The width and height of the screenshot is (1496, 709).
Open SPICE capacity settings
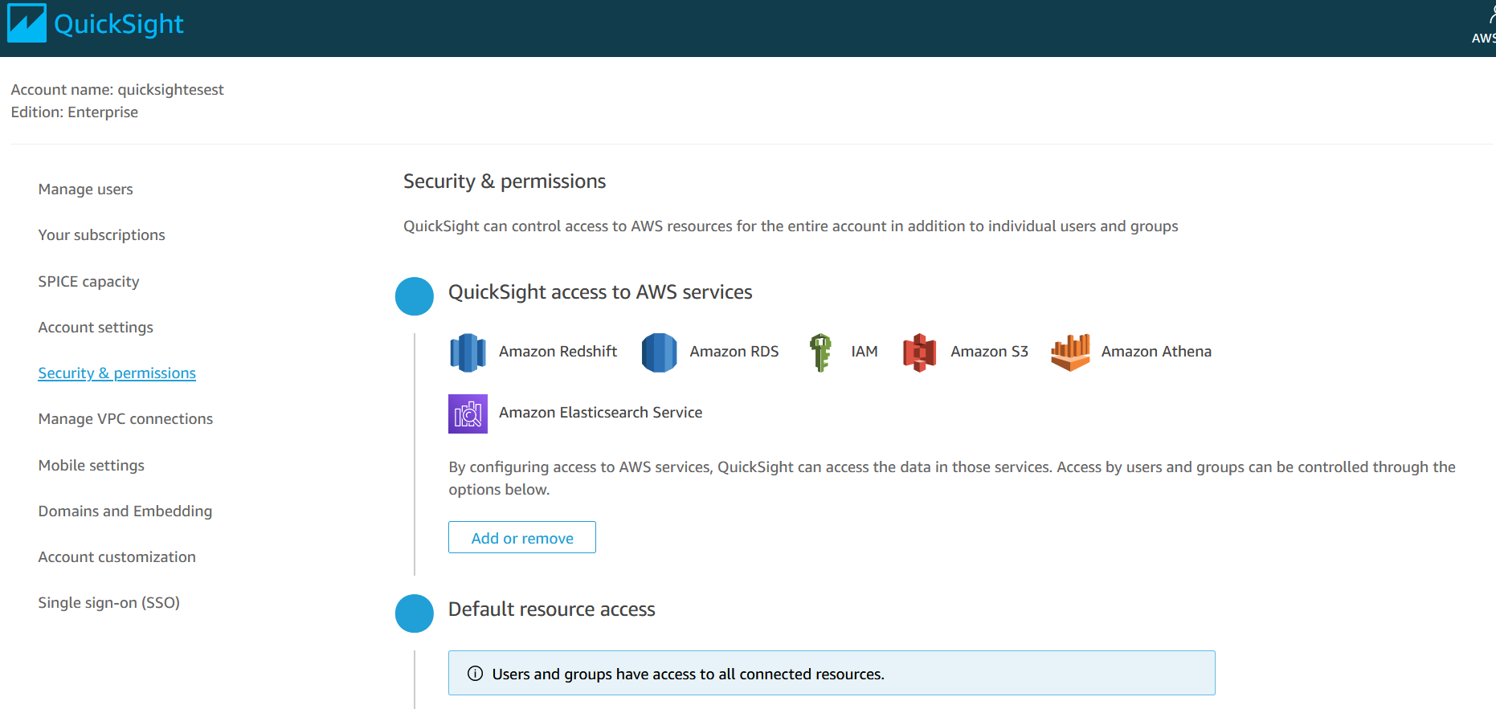pos(89,282)
